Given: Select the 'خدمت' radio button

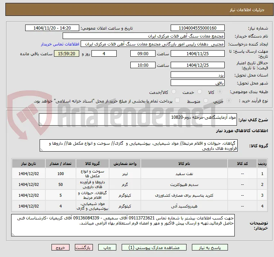Looking at the screenshot, I should pos(199,92).
